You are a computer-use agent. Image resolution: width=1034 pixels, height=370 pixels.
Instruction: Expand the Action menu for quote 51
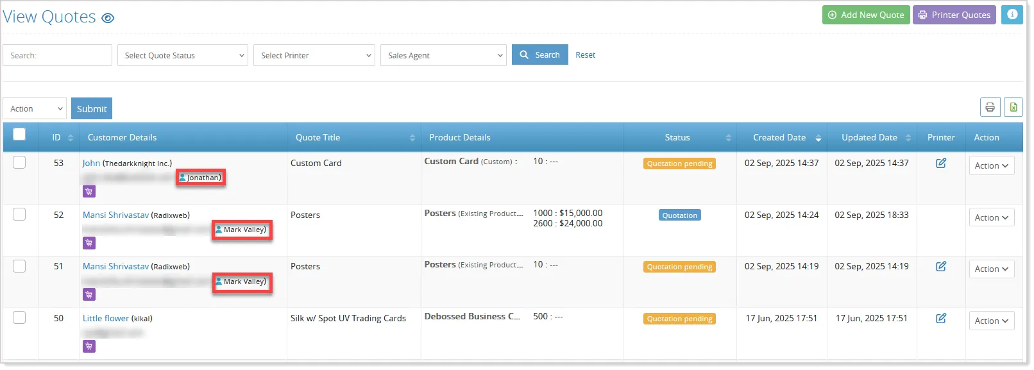[x=992, y=269]
